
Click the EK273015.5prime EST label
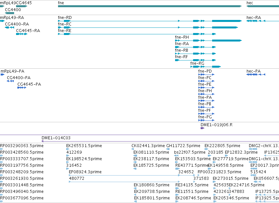pyautogui.click(x=230, y=178)
